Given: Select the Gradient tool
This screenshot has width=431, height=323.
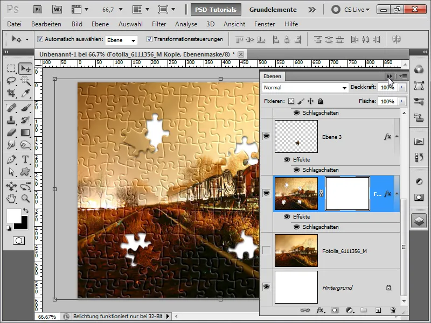Looking at the screenshot, I should 25,132.
